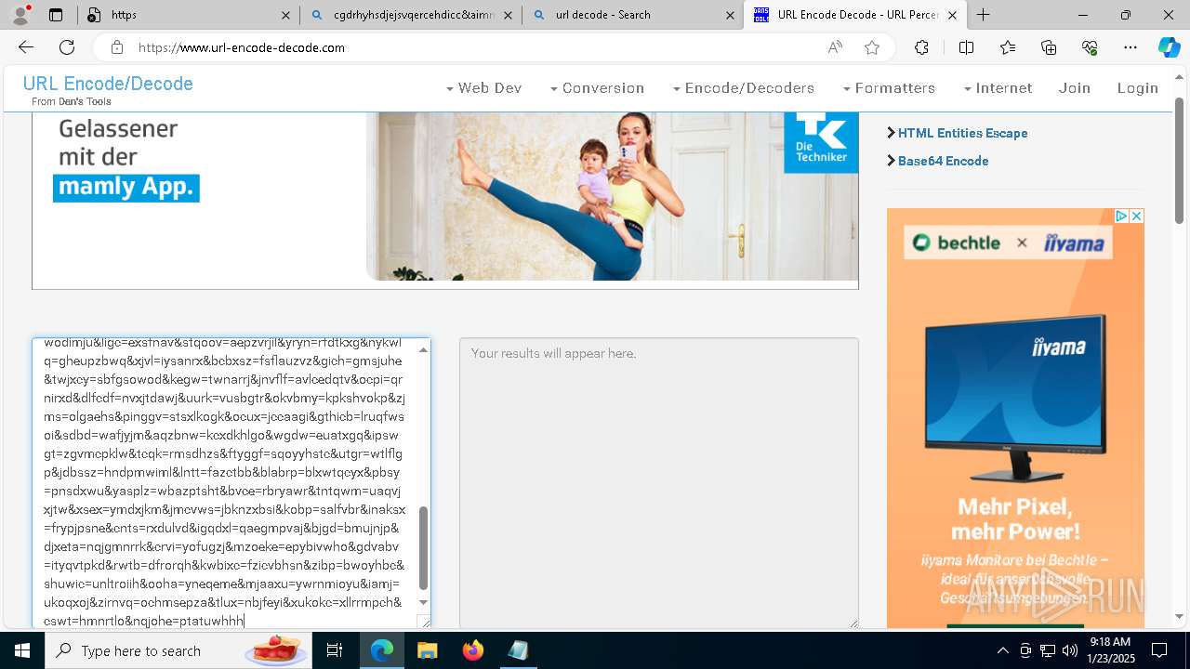Click the textarea vertical scrollbar thumb
Screen dimensions: 1190x669
(423, 548)
